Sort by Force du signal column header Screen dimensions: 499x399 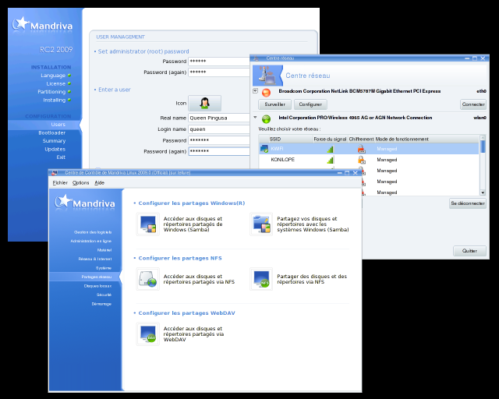(330, 139)
